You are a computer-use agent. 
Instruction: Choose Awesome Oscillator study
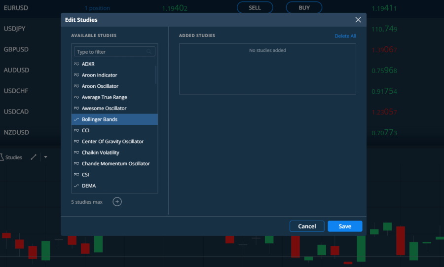pos(114,108)
